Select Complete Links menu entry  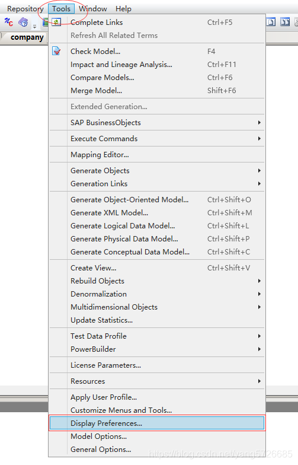[x=157, y=23]
